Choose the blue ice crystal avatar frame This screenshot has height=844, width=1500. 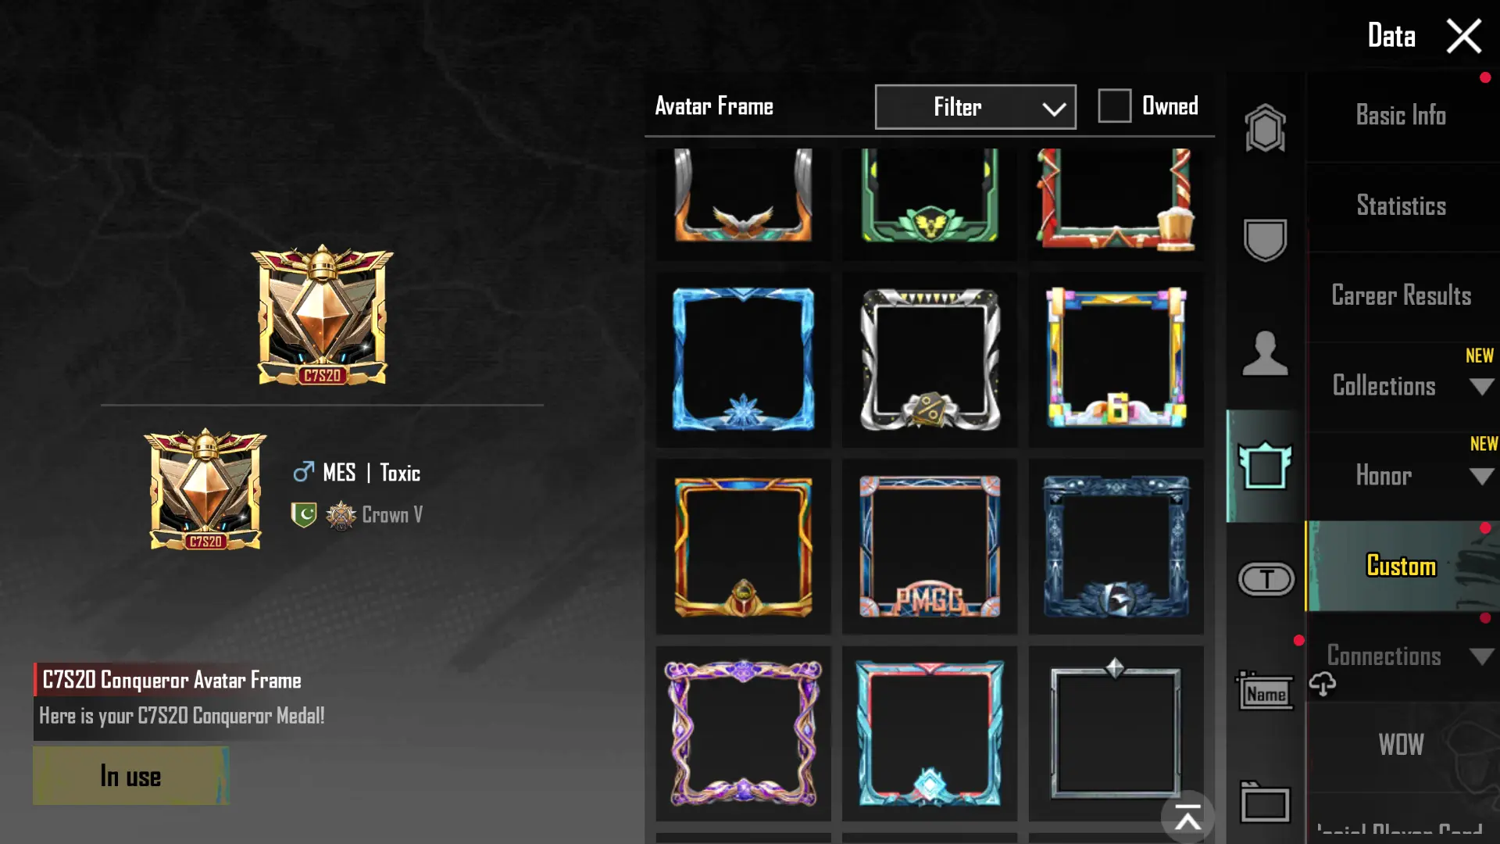tap(743, 359)
